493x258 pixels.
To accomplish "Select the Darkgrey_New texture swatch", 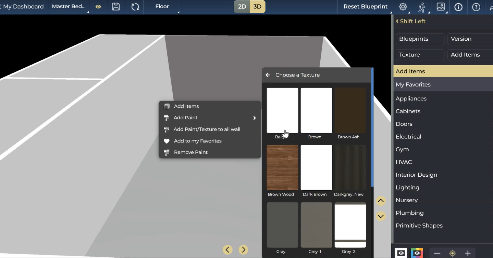I will click(350, 167).
